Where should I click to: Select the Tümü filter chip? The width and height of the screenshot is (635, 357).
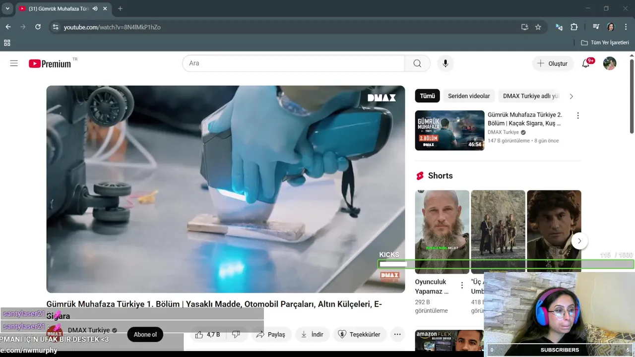tap(427, 96)
